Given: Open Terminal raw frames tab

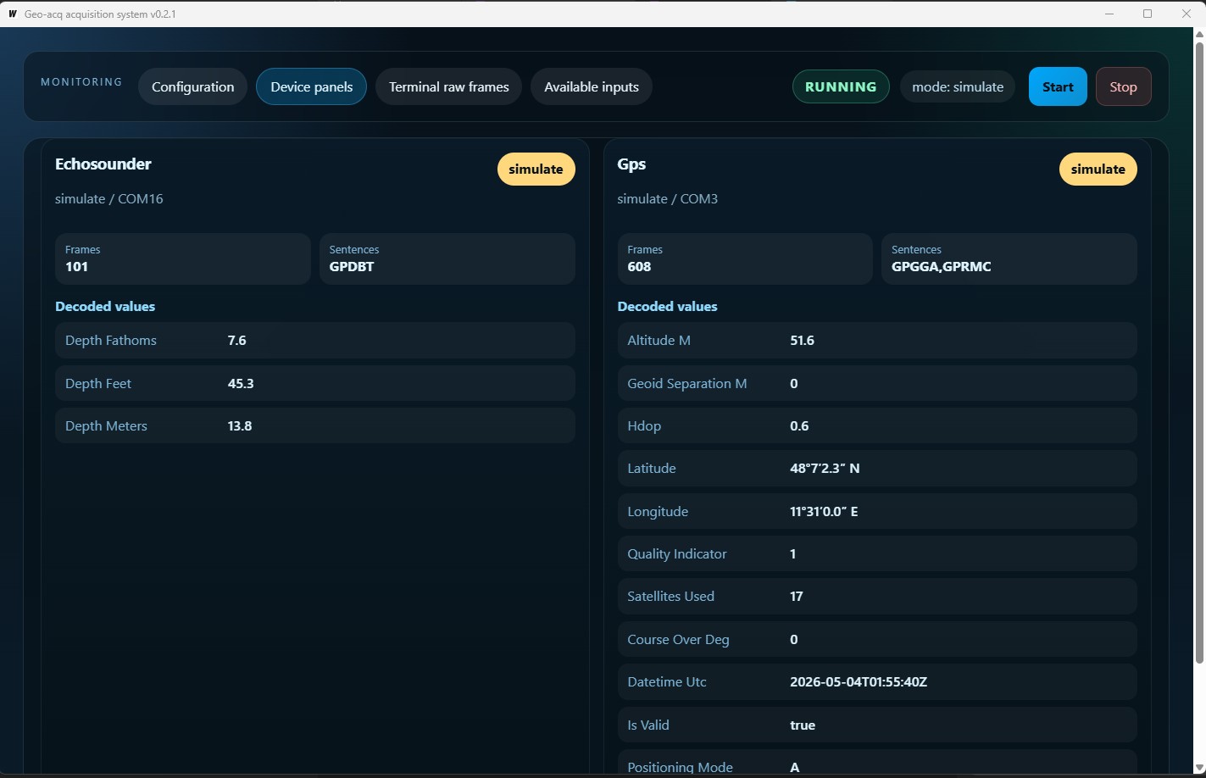Looking at the screenshot, I should point(448,86).
